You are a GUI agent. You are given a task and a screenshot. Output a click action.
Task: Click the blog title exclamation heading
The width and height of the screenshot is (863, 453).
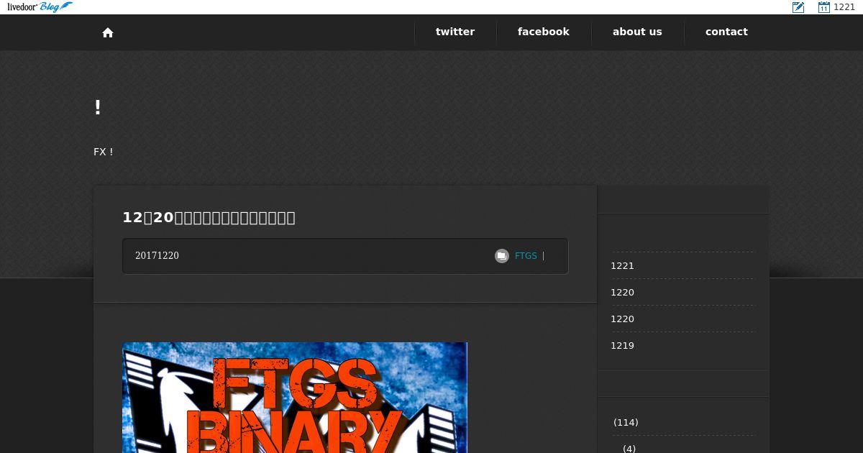point(98,108)
